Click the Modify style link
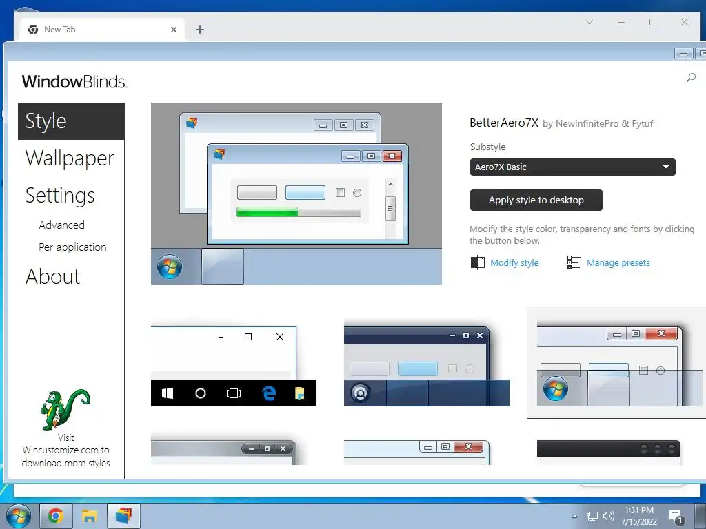Viewport: 706px width, 529px height. click(514, 262)
